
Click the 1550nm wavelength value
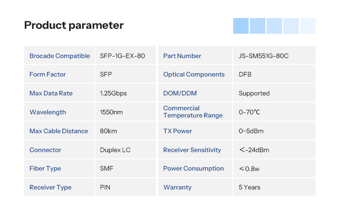click(111, 112)
